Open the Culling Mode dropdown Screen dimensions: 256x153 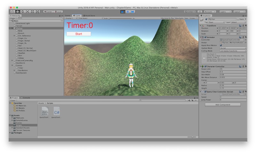(x=233, y=51)
